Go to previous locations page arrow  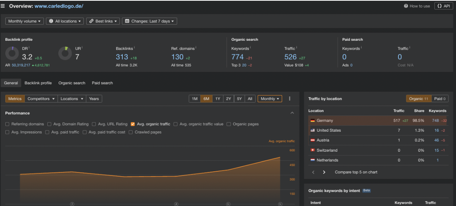pos(313,172)
